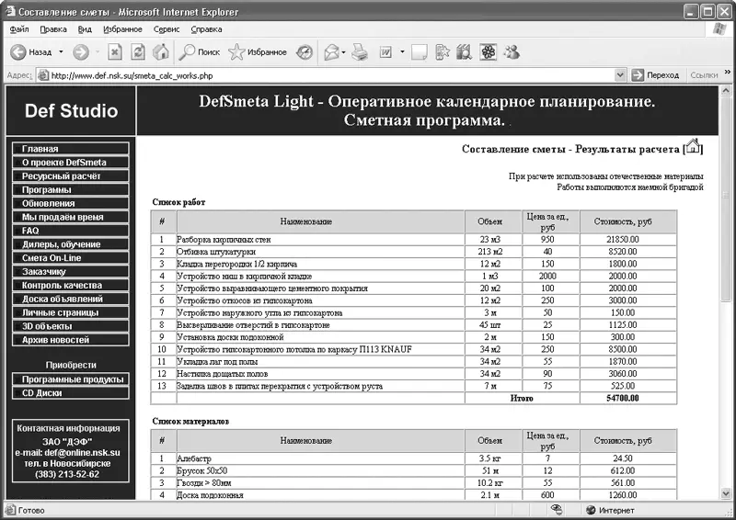Screen dimensions: 736x520
Task: Open Смета On-Line sidebar link
Action: pyautogui.click(x=71, y=257)
